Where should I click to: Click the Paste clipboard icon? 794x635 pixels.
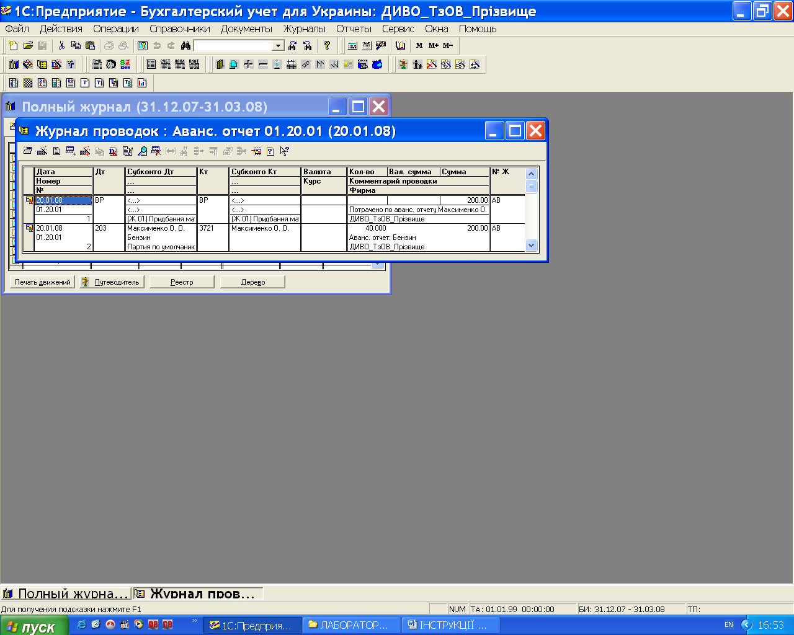tap(90, 45)
